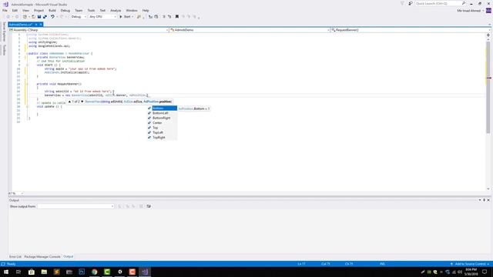Switch to the Output tab
Viewport: 493px width, 277px height.
click(69, 257)
